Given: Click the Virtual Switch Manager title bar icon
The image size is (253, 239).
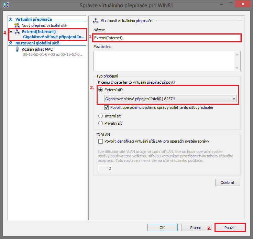Looking at the screenshot, I should [x=6, y=5].
